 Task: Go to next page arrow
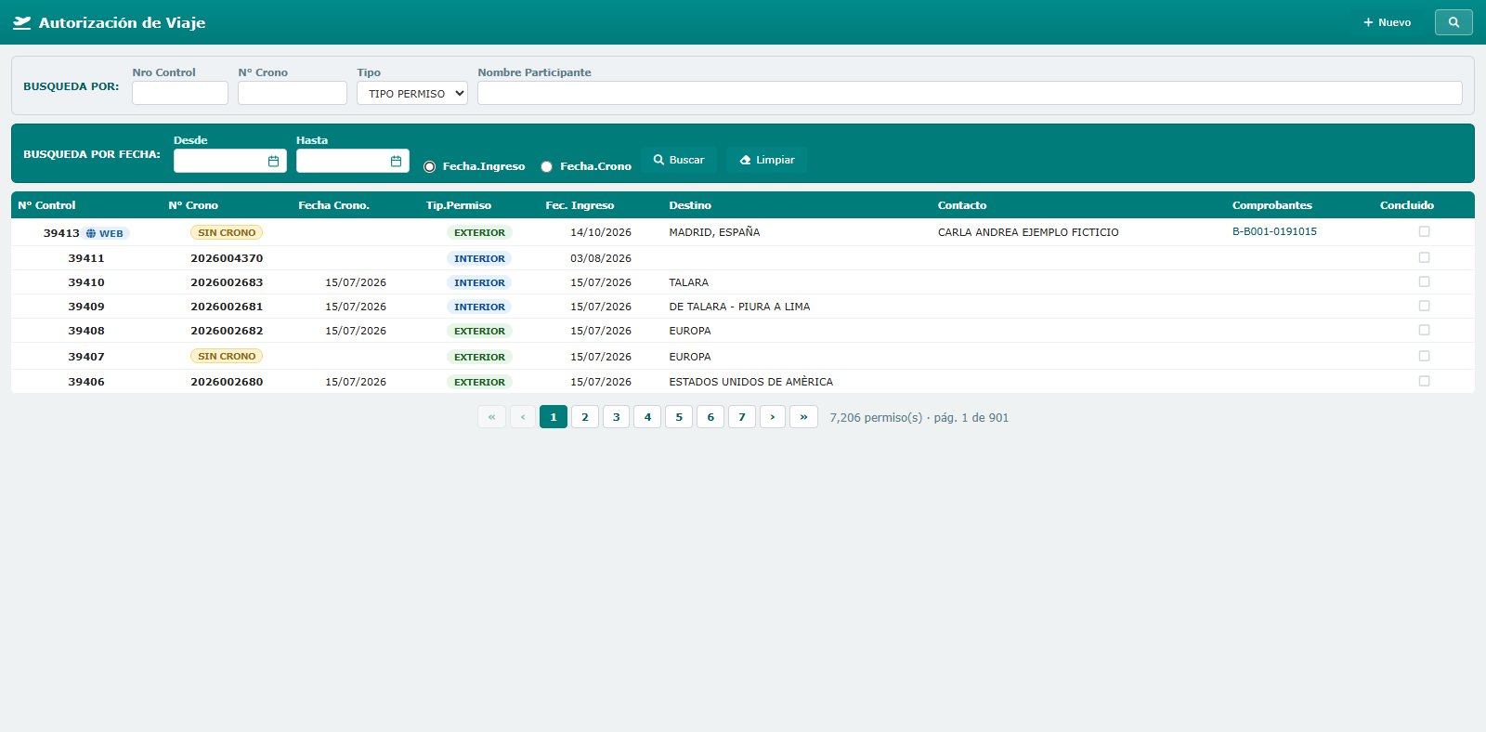pyautogui.click(x=773, y=417)
